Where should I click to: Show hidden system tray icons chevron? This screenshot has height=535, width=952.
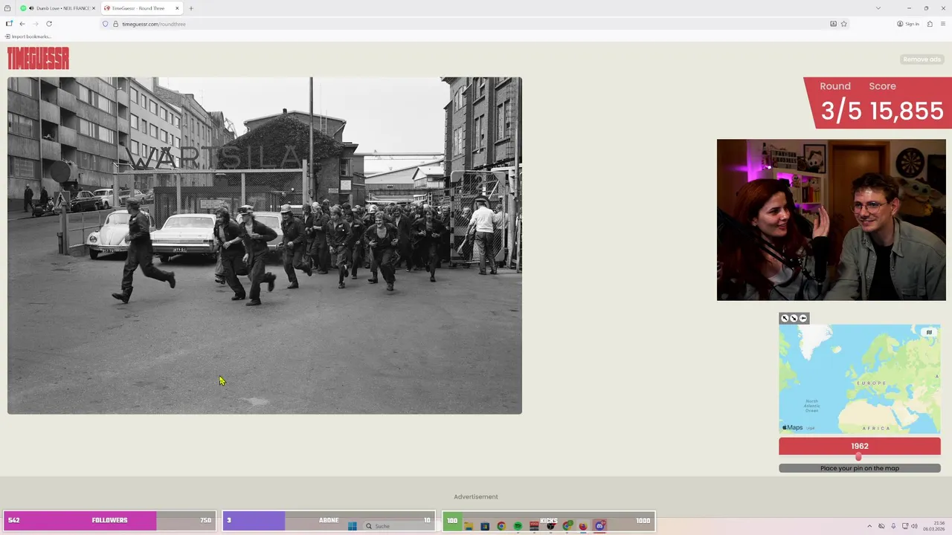[x=869, y=526]
